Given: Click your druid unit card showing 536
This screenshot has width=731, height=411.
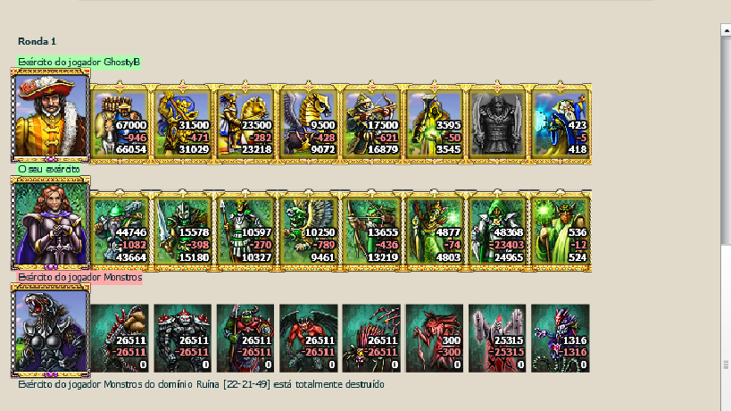Looking at the screenshot, I should (561, 231).
